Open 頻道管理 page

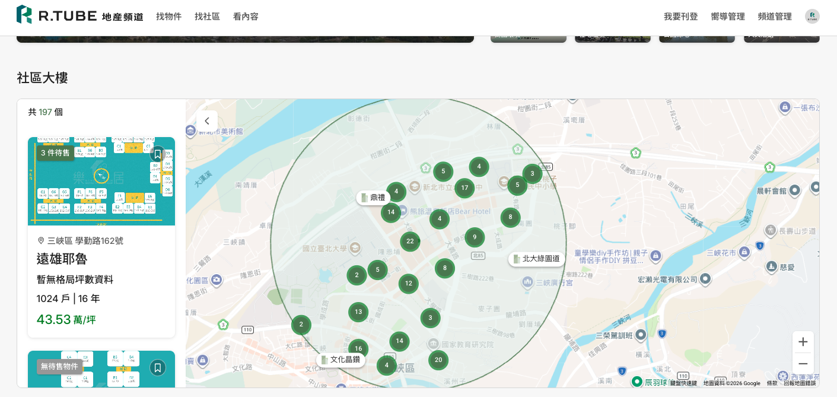775,17
